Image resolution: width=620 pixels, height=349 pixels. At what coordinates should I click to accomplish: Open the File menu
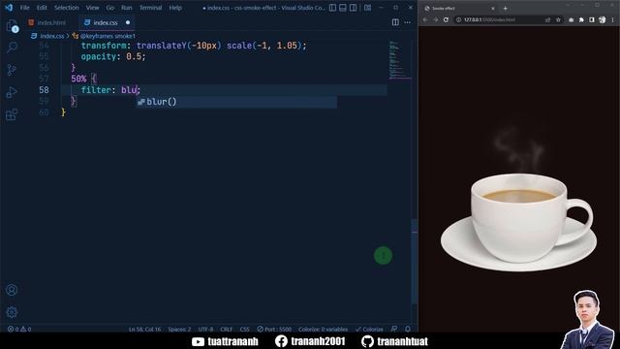pos(24,8)
